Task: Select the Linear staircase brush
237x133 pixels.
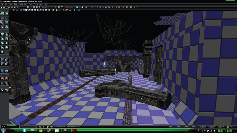Action: pos(2,43)
